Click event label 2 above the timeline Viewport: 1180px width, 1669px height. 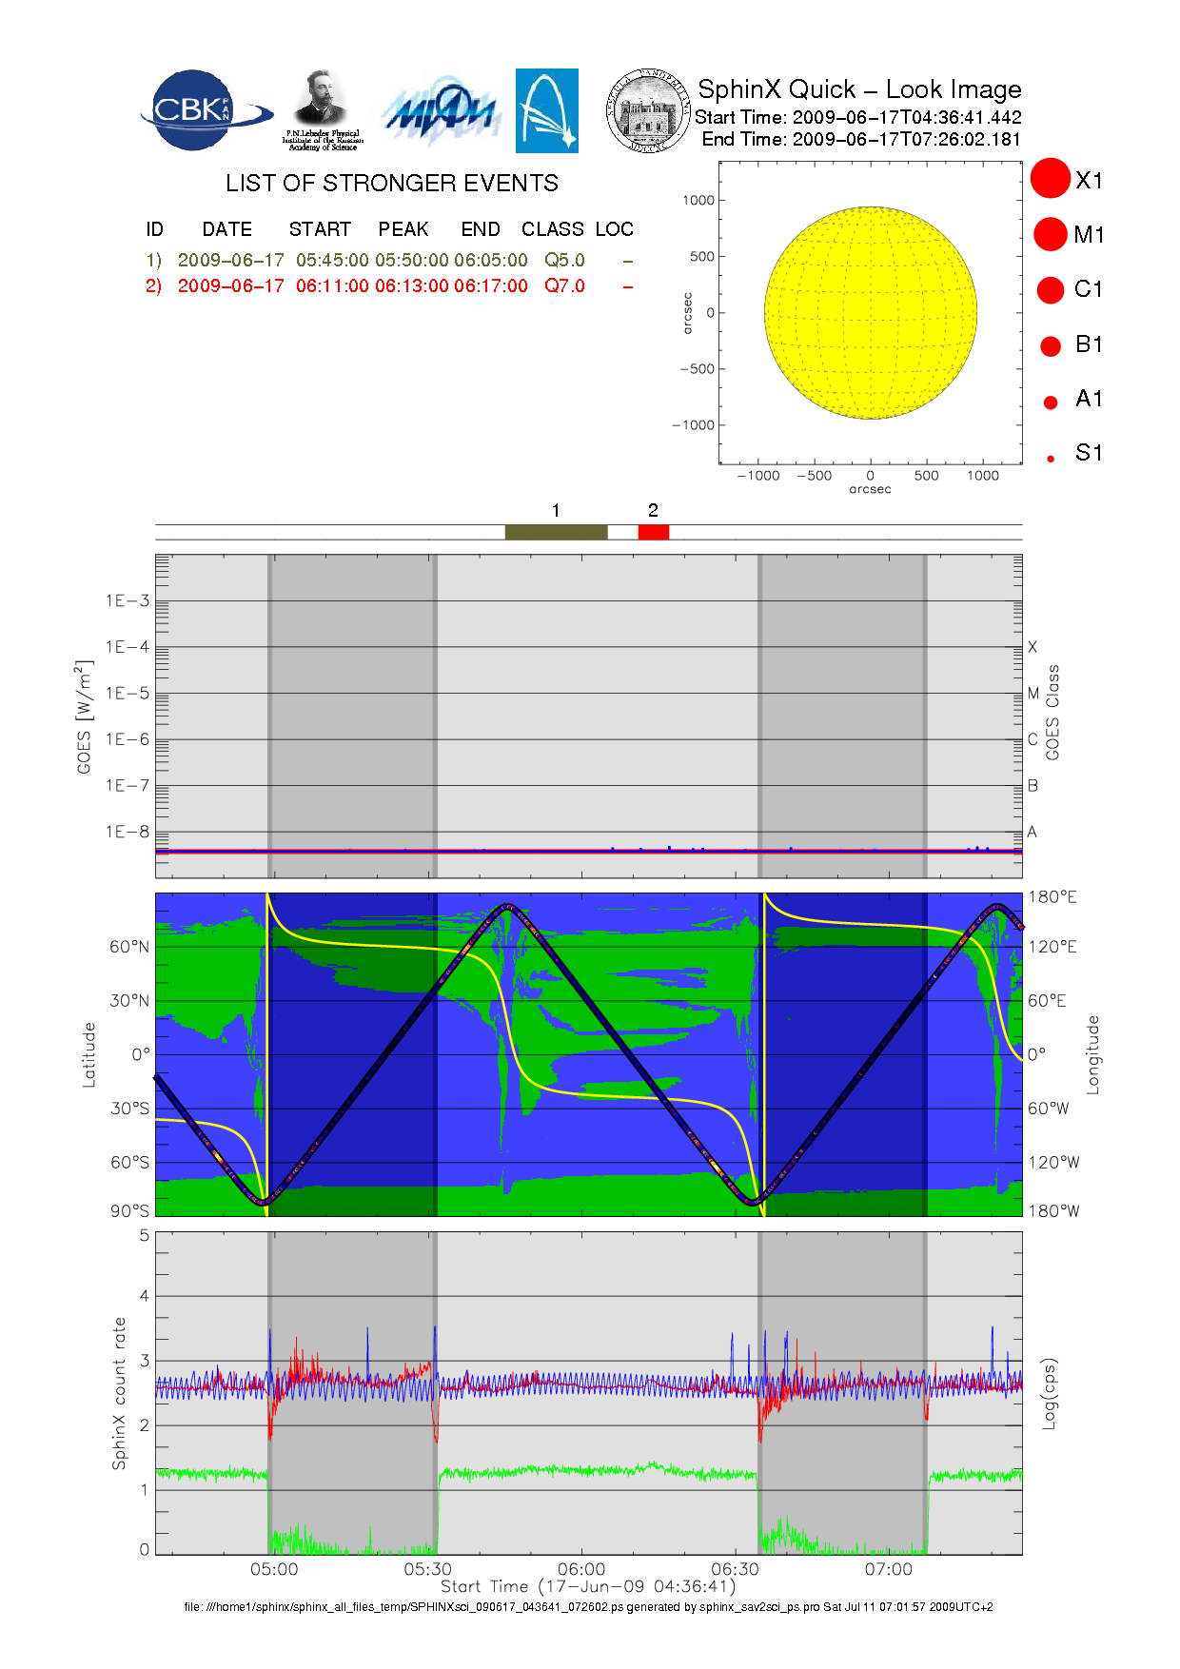click(653, 511)
